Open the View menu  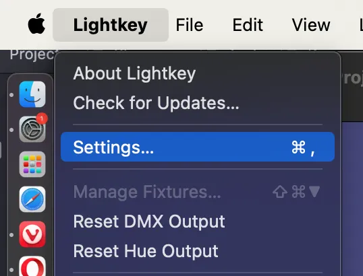[310, 25]
